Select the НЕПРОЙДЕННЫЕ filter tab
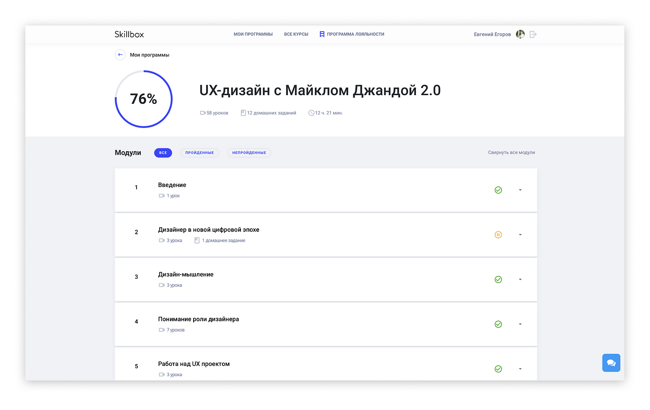 coord(249,153)
